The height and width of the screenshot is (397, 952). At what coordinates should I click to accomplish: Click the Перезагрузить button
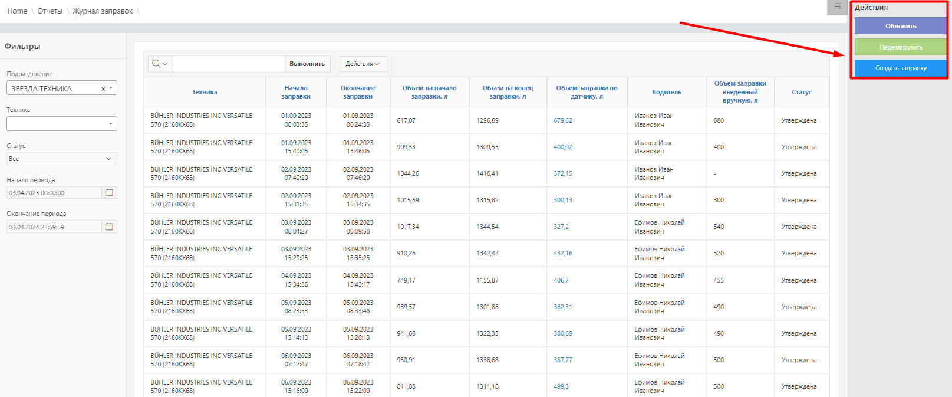(900, 47)
